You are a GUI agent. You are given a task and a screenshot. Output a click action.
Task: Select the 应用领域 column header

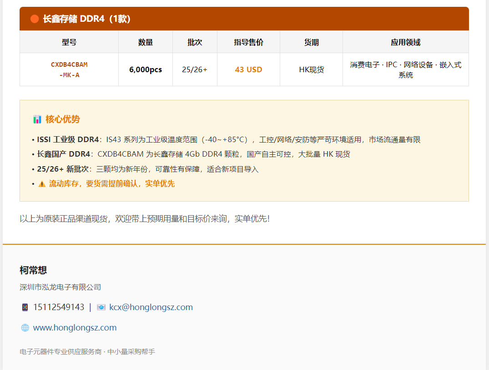coord(406,42)
